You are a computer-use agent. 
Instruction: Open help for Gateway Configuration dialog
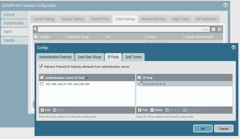225,5
